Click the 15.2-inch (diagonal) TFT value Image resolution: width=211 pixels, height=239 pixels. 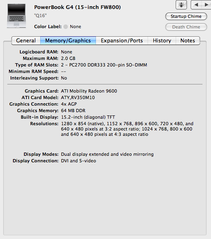(88, 117)
